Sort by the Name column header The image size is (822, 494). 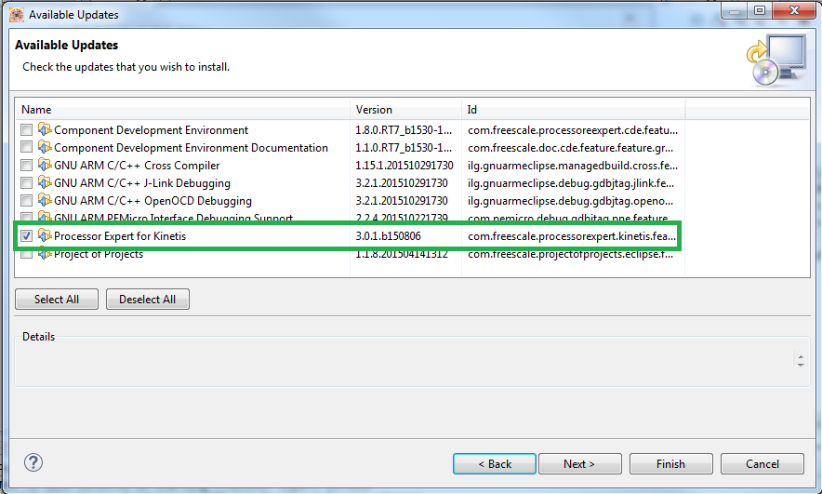point(182,110)
